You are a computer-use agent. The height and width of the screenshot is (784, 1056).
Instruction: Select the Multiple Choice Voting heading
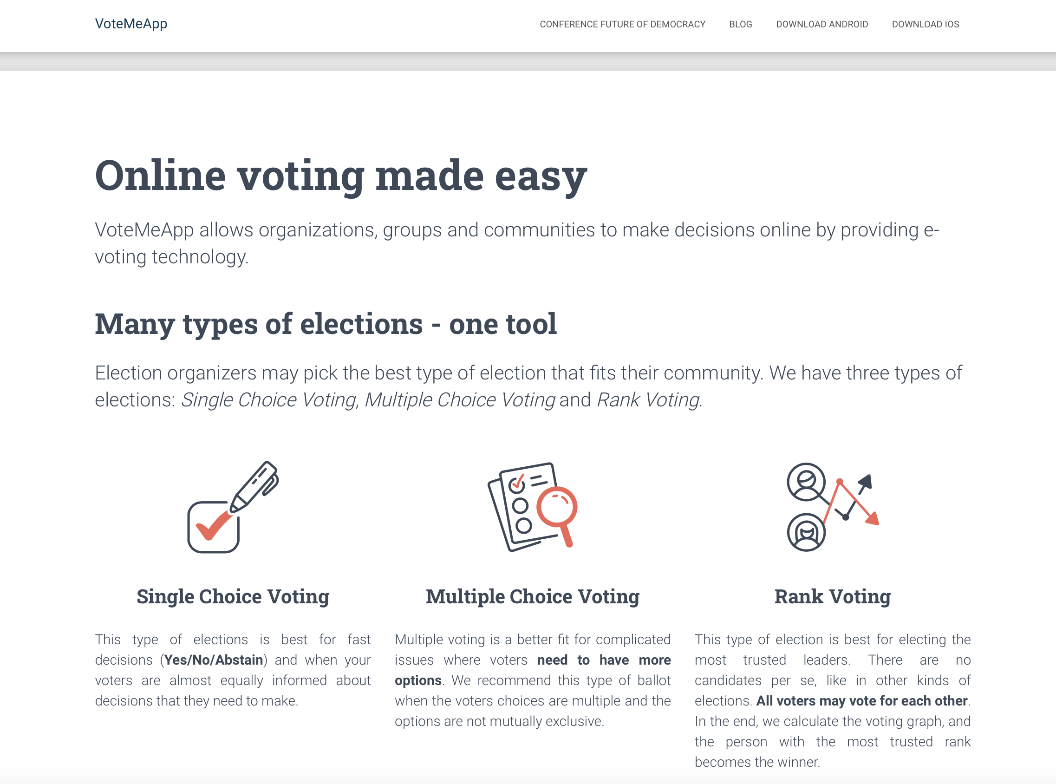(x=533, y=596)
